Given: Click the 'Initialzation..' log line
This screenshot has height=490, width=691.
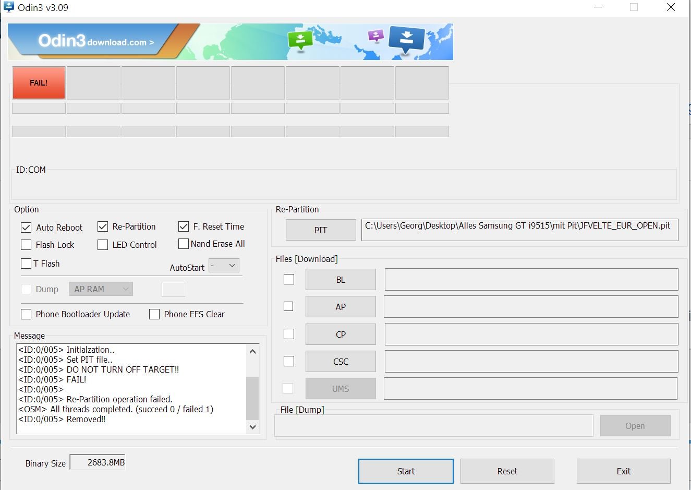Looking at the screenshot, I should click(x=66, y=350).
